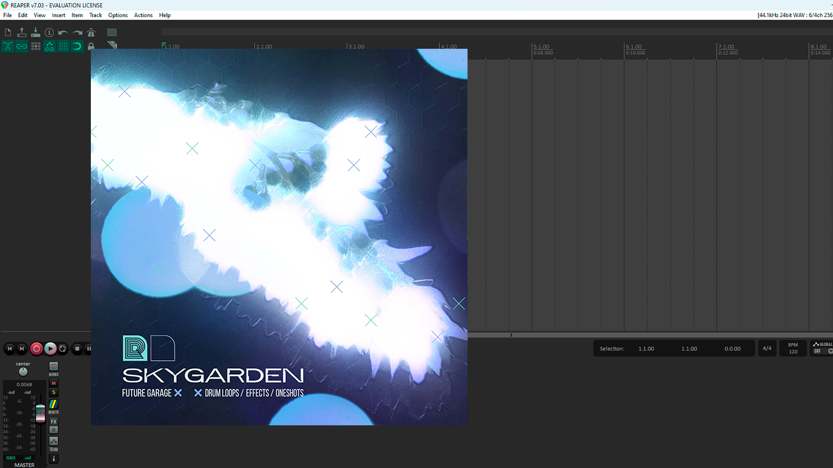Viewport: 833px width, 468px height.
Task: Click the audio device status 44.1kHz 24bit WAV
Action: click(x=795, y=15)
